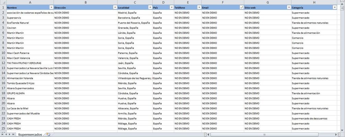This screenshot has width=345, height=137.
Task: Select the EcoTienda Natural cell
Action: [x=30, y=23]
